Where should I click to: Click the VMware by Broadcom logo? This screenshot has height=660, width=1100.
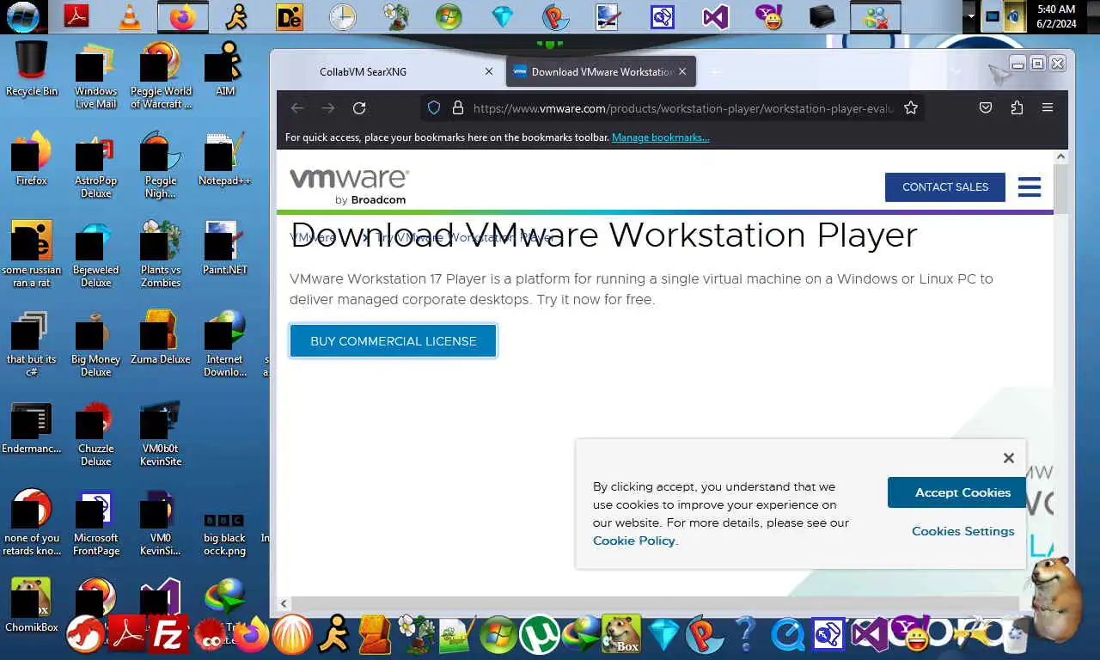pyautogui.click(x=349, y=186)
